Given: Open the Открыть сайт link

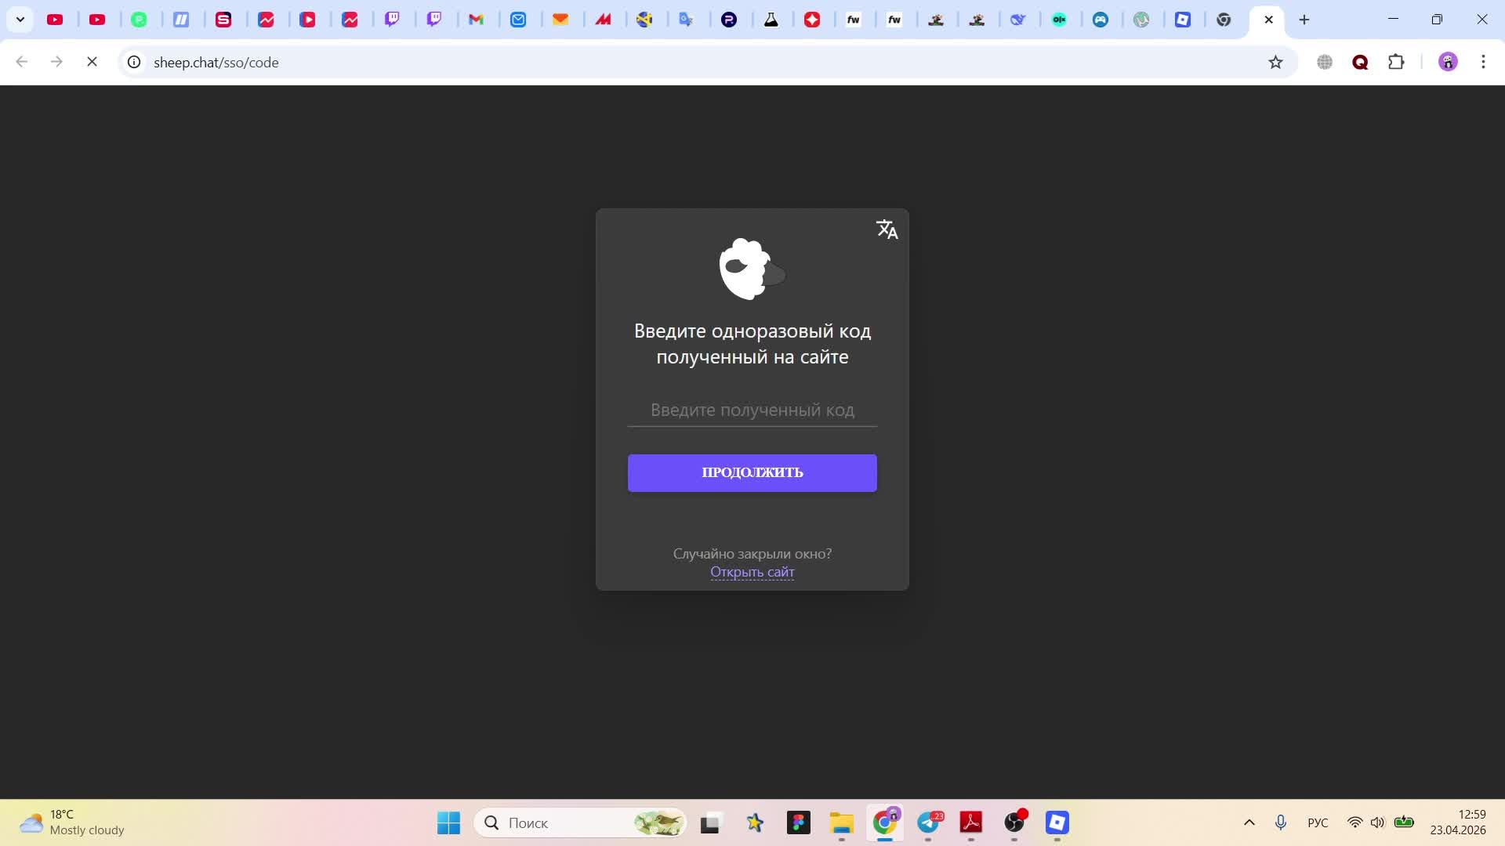Looking at the screenshot, I should click(752, 572).
